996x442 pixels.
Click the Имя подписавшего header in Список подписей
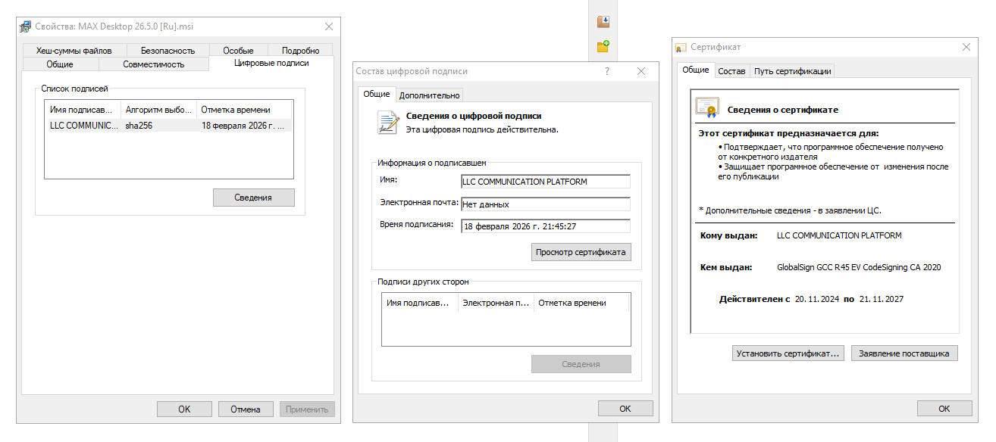[83, 110]
